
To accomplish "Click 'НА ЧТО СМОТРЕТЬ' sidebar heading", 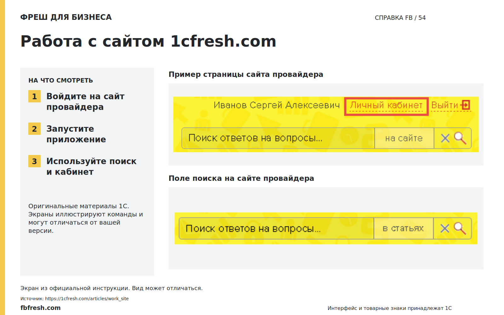I will (60, 80).
